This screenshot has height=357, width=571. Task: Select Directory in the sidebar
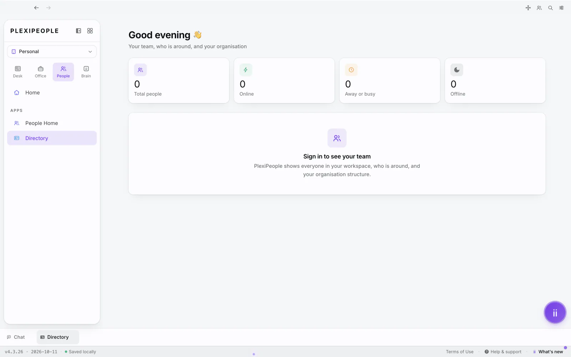[52, 138]
